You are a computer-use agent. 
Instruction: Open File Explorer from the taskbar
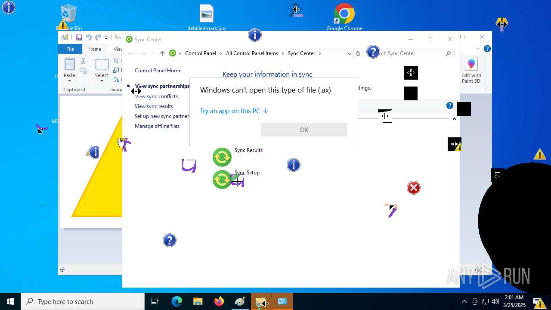[x=198, y=301]
